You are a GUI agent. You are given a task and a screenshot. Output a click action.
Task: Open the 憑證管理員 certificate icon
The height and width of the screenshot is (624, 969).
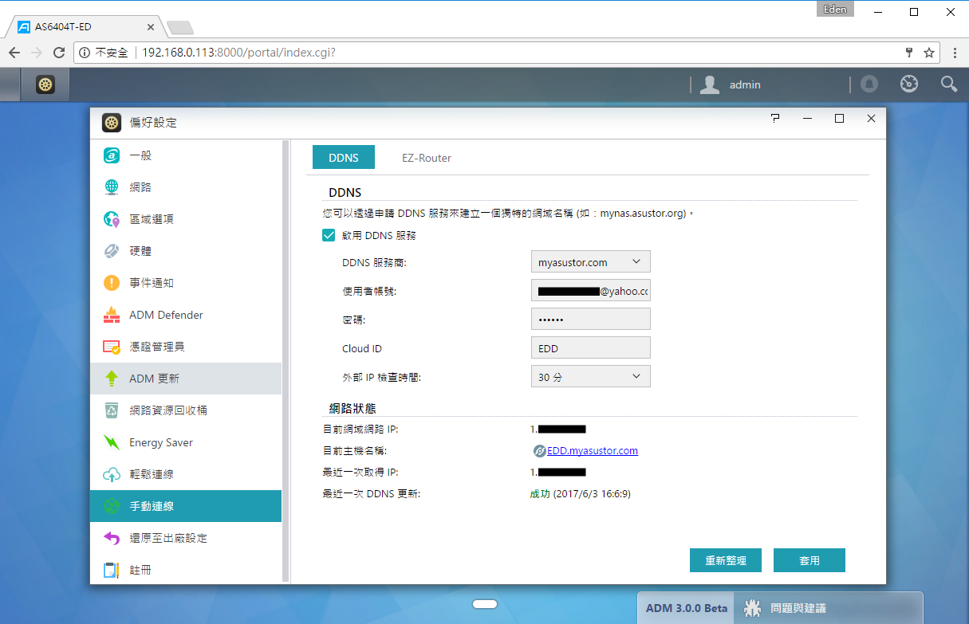(112, 347)
